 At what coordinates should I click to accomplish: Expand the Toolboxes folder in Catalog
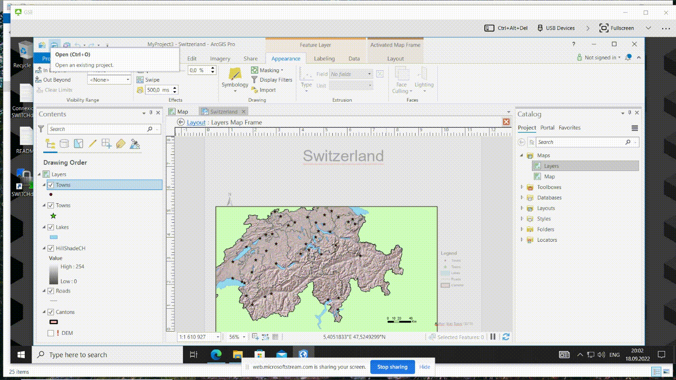(522, 187)
